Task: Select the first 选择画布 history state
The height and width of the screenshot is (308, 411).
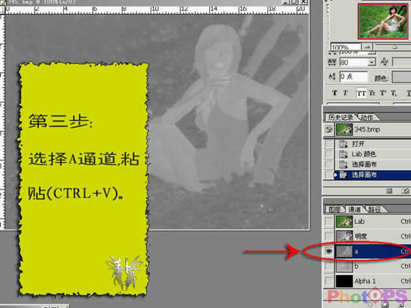Action: [x=373, y=164]
